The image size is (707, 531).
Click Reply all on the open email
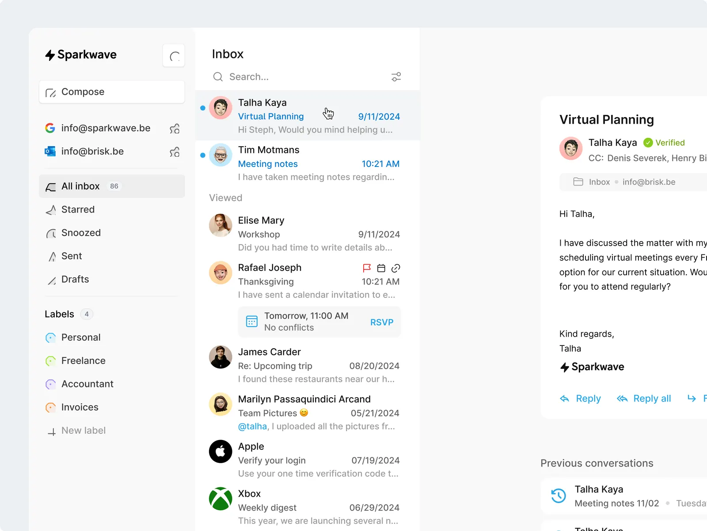pyautogui.click(x=644, y=398)
